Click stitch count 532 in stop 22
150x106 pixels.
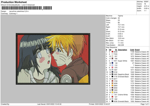[116, 99]
